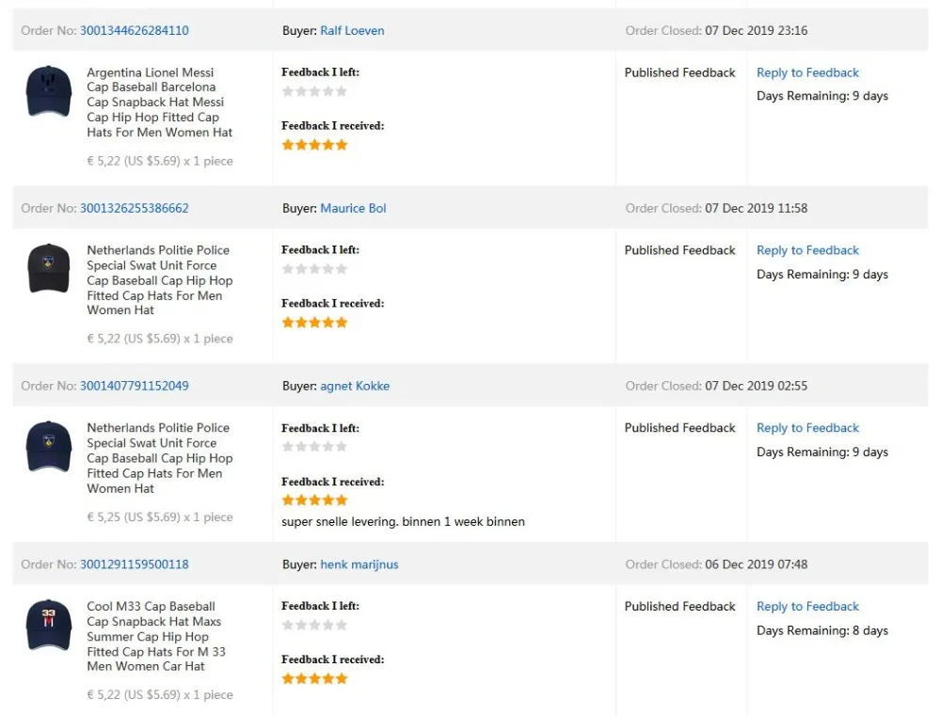View buyer Maurice Bol's profile
This screenshot has width=941, height=715.
click(353, 208)
